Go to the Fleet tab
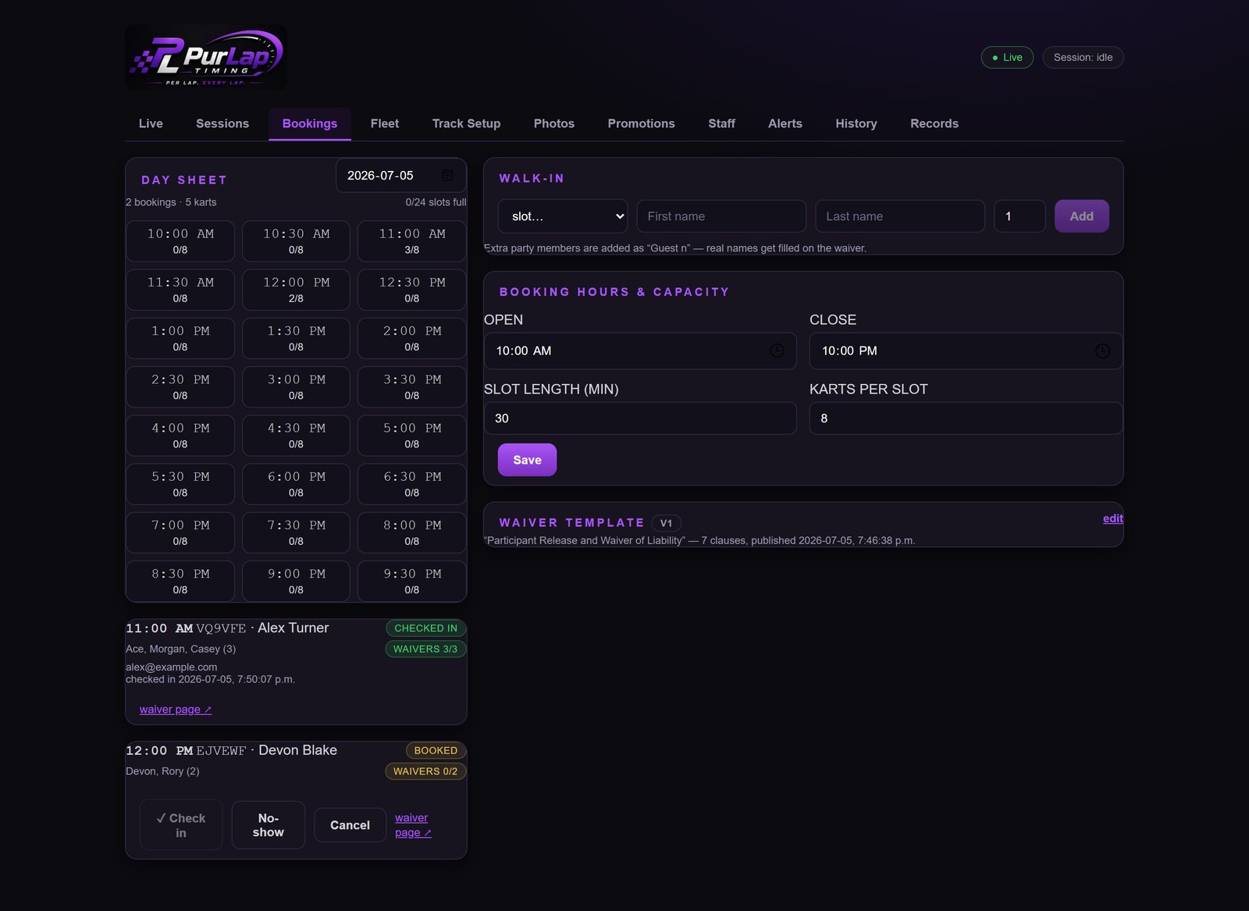Screen dimensions: 1249x911 [x=385, y=123]
